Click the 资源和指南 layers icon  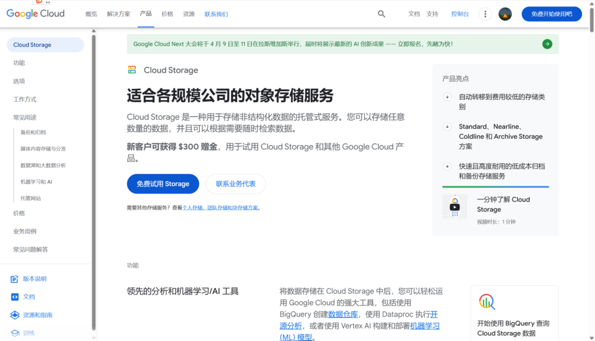(x=15, y=315)
